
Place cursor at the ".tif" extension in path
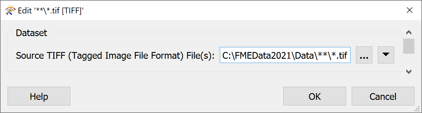(344, 55)
